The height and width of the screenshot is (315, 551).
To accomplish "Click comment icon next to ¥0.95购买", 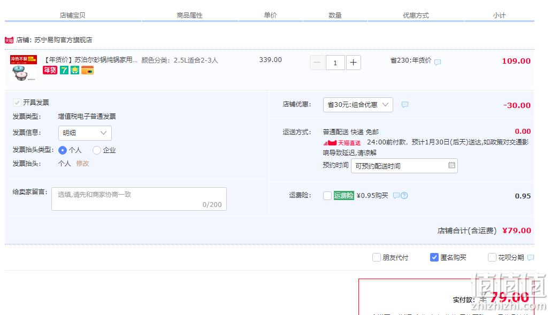I will click(396, 196).
